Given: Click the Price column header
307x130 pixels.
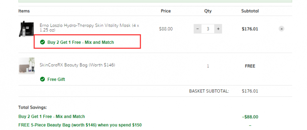Looking at the screenshot, I should 166,11.
